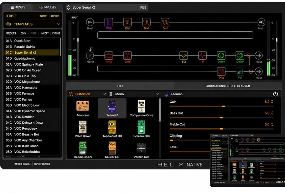
Task: Select preset 02A VOX Spring + Plate
Action: click(32, 64)
